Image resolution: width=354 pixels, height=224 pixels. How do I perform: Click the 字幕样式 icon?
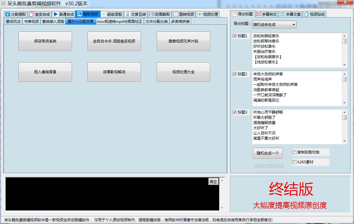259,14
